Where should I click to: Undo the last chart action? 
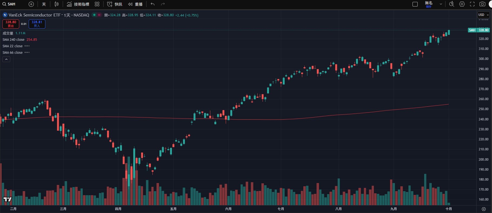pos(153,4)
